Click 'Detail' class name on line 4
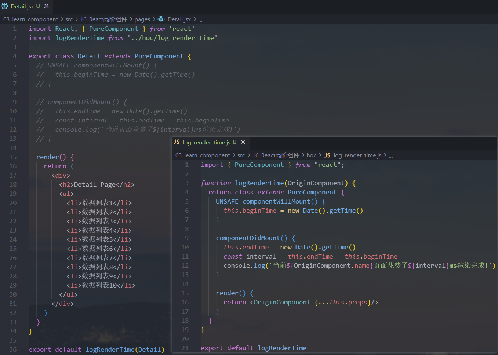The width and height of the screenshot is (498, 355). [x=89, y=56]
